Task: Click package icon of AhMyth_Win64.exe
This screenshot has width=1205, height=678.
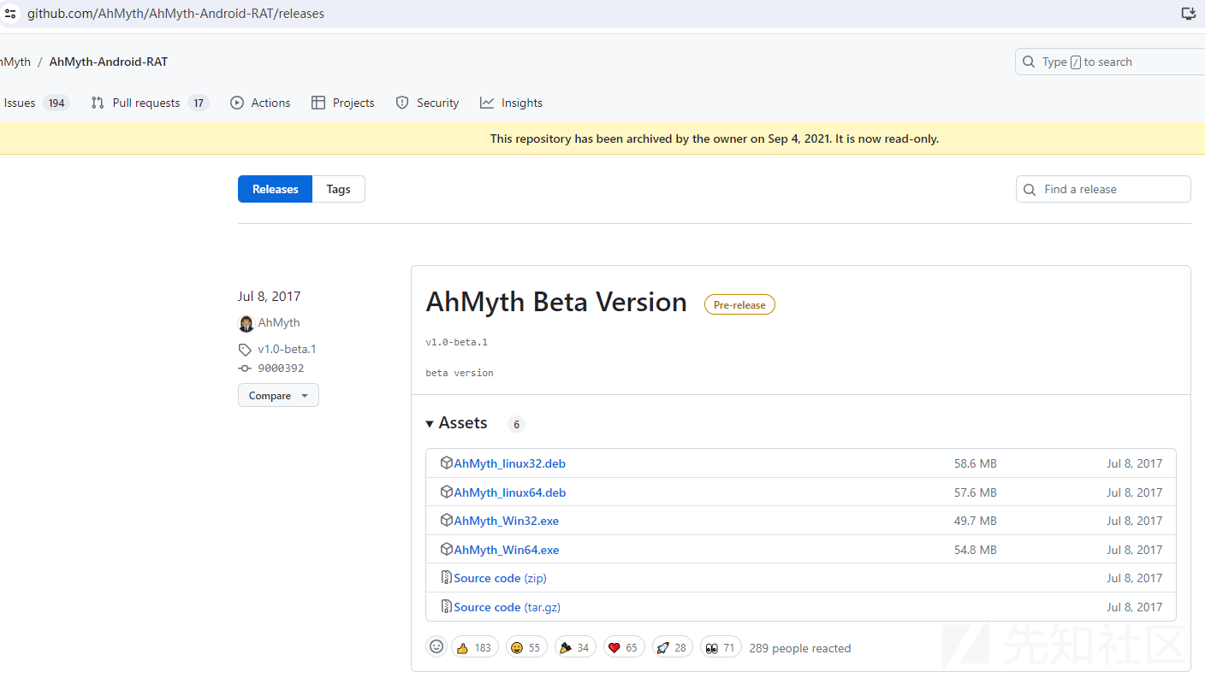Action: point(447,549)
